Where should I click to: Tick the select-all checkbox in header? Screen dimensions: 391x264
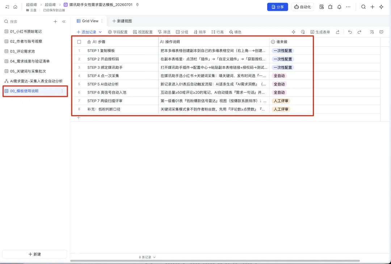point(79,42)
